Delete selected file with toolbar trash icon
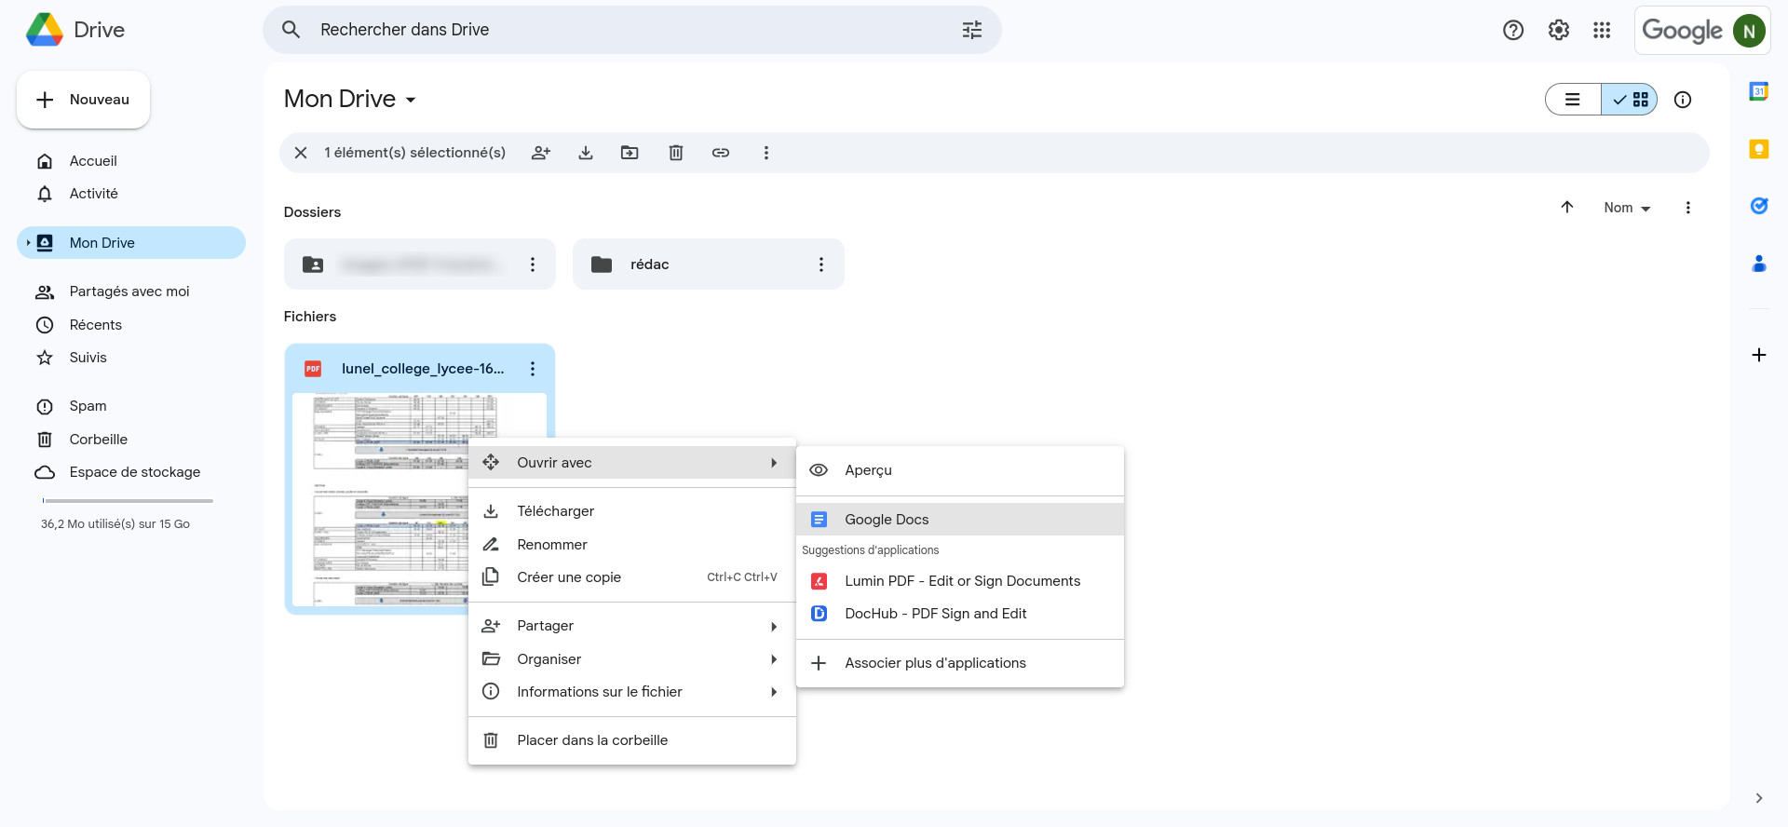The image size is (1788, 827). pos(676,153)
